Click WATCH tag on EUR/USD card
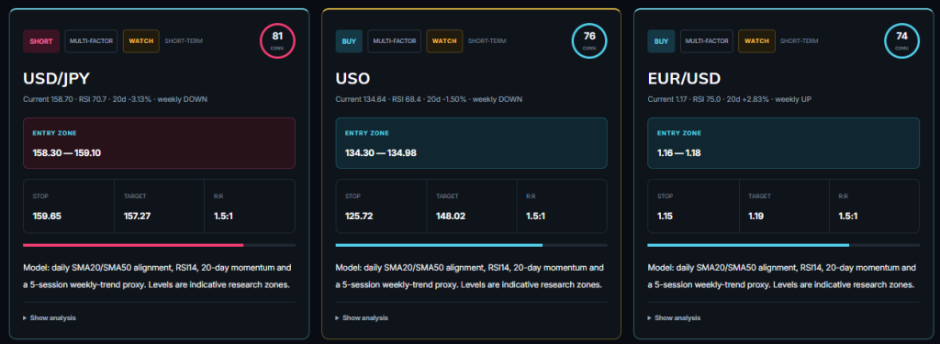 tap(756, 41)
